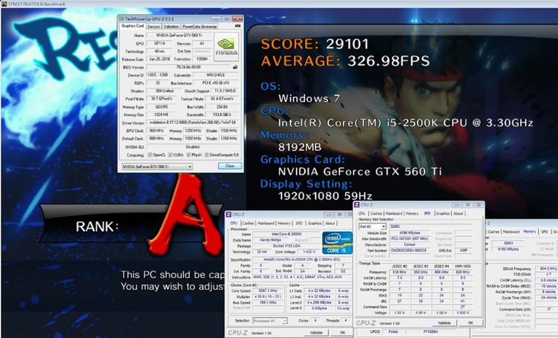Click the SPD Ext value XMP
Screen dimensions: 558x338
tap(464, 250)
